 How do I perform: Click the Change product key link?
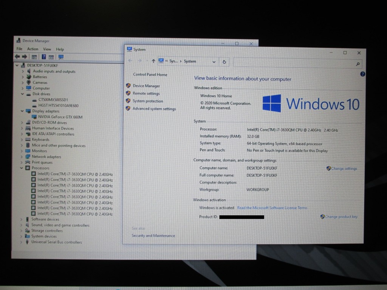[x=341, y=217]
